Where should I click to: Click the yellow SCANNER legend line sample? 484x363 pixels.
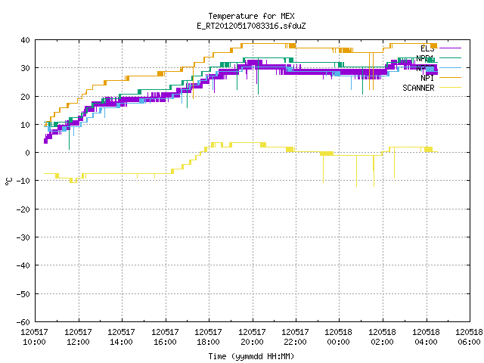450,88
